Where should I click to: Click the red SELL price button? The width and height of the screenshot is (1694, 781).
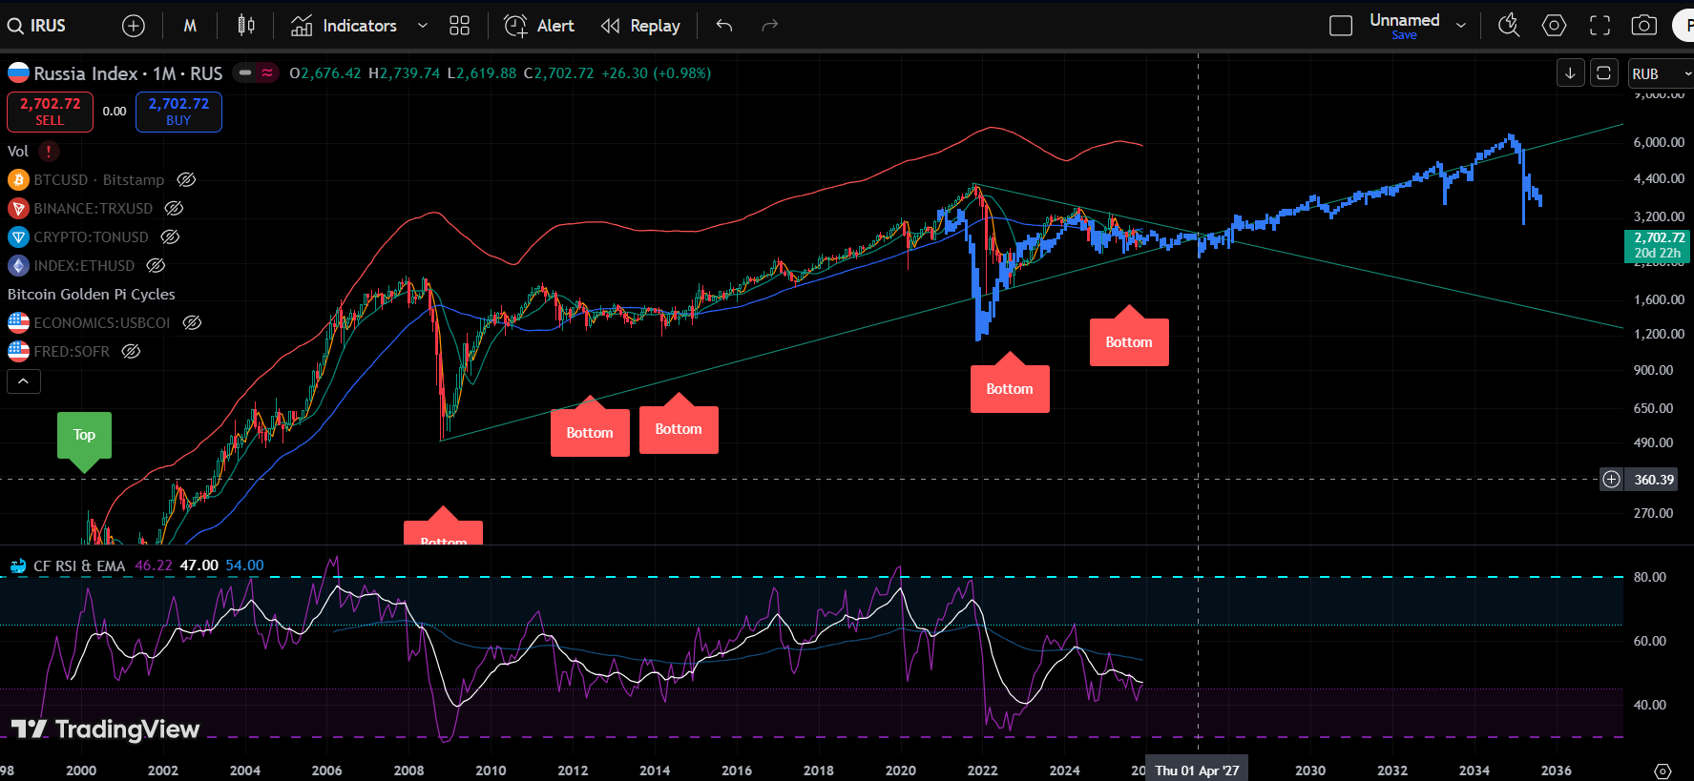click(50, 112)
